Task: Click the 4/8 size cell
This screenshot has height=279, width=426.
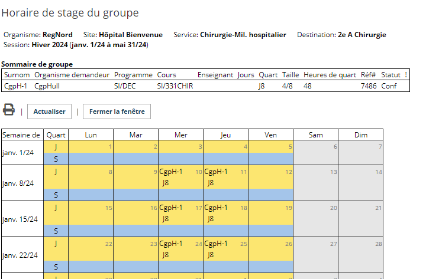Action: coord(287,86)
